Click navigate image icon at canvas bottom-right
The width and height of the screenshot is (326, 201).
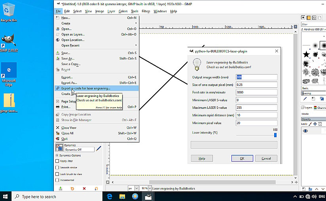point(296,182)
